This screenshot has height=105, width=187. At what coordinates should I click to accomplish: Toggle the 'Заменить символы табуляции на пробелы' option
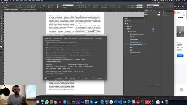point(70,55)
